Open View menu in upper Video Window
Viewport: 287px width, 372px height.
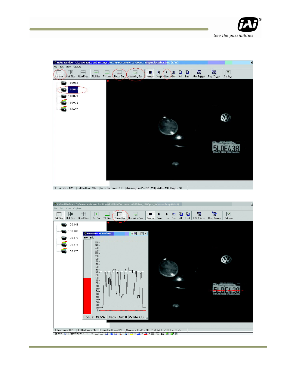pyautogui.click(x=68, y=67)
